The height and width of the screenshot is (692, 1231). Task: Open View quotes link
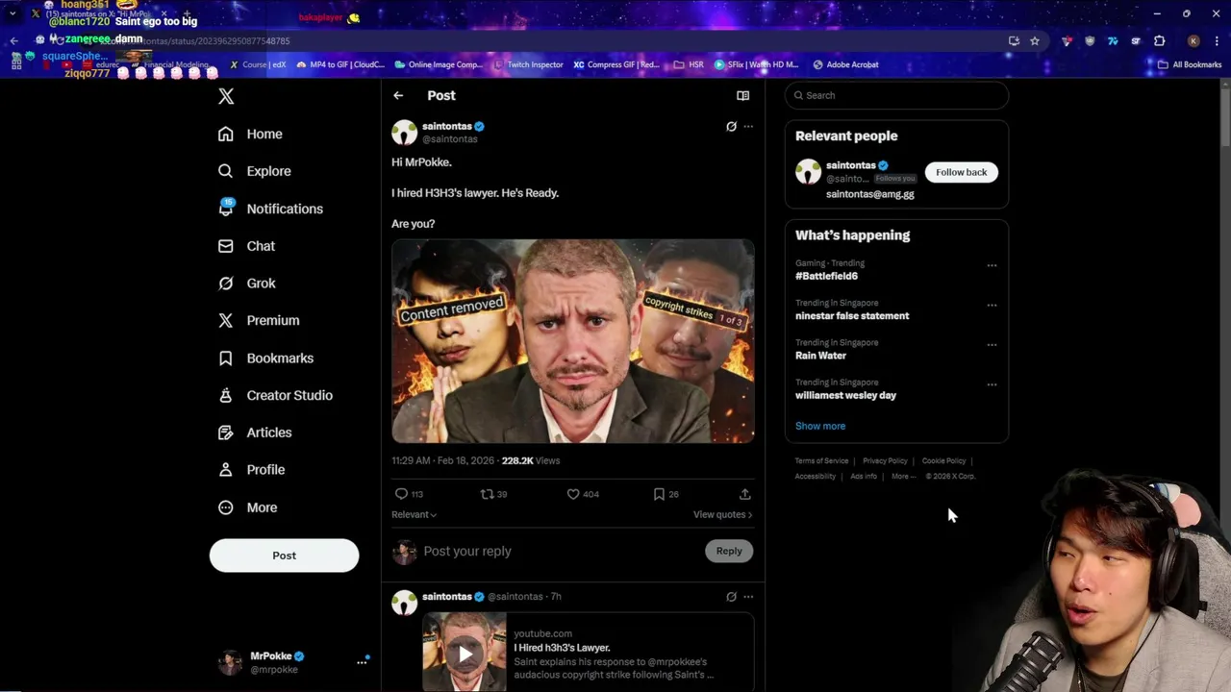click(x=722, y=514)
